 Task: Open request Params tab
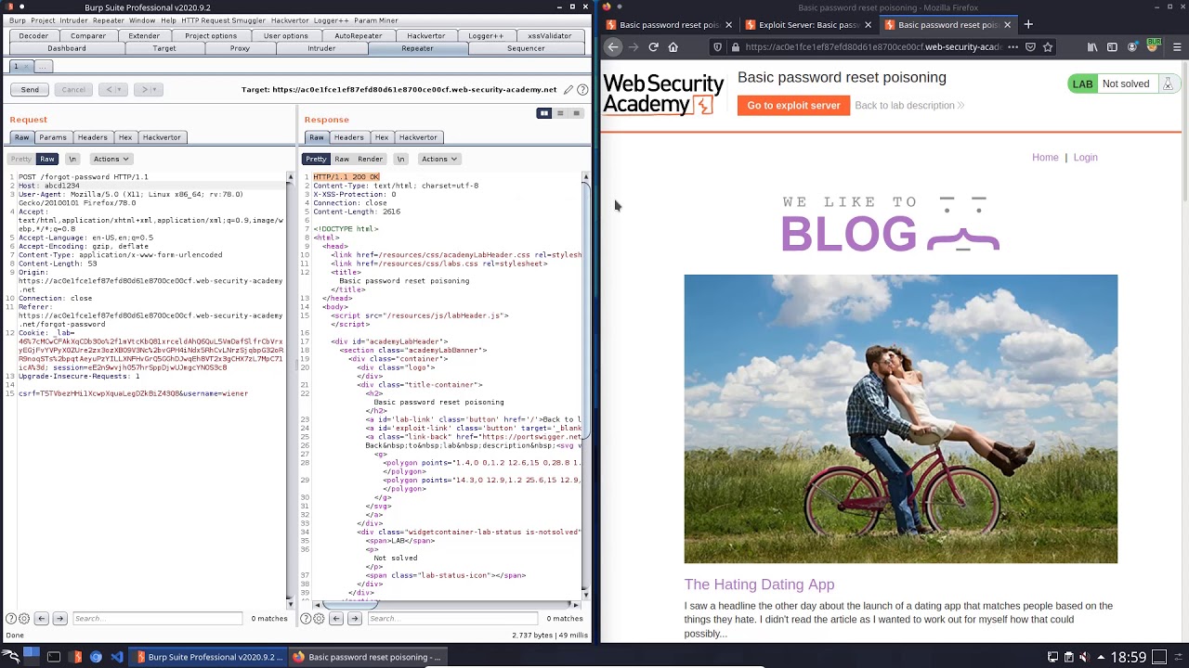coord(53,137)
